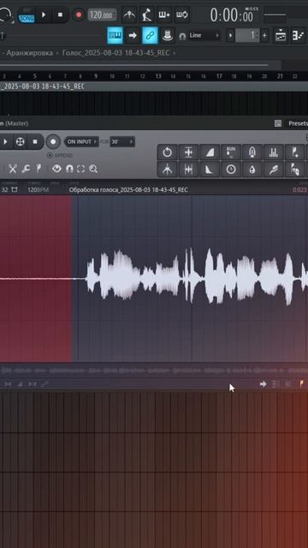Click Edison clean-up noise brush tool

pyautogui.click(x=274, y=170)
